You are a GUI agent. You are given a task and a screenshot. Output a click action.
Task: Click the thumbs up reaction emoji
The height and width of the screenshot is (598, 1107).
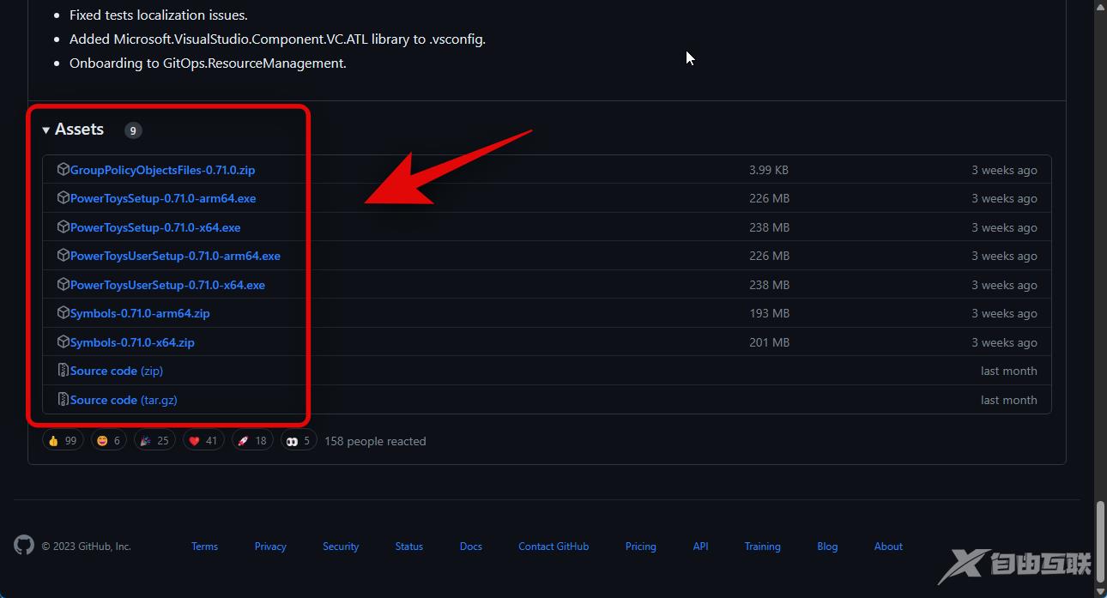[53, 441]
